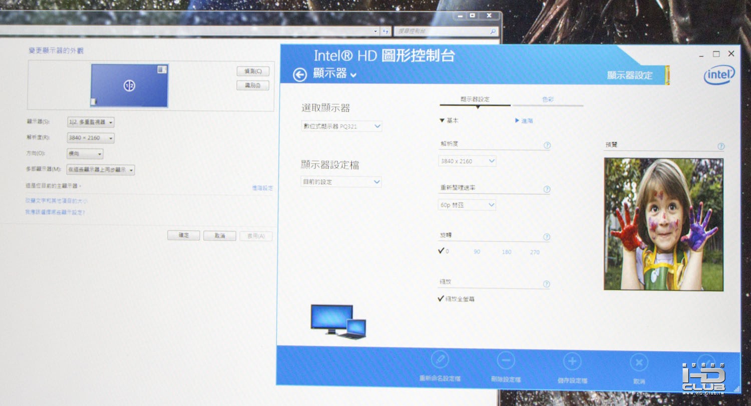Open help for the 旋轉 section
Viewport: 751px width, 406px height.
[547, 237]
